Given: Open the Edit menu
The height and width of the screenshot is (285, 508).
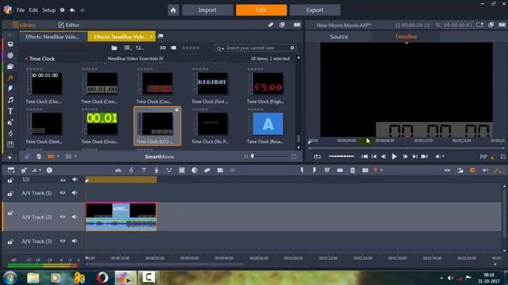Looking at the screenshot, I should tap(33, 10).
